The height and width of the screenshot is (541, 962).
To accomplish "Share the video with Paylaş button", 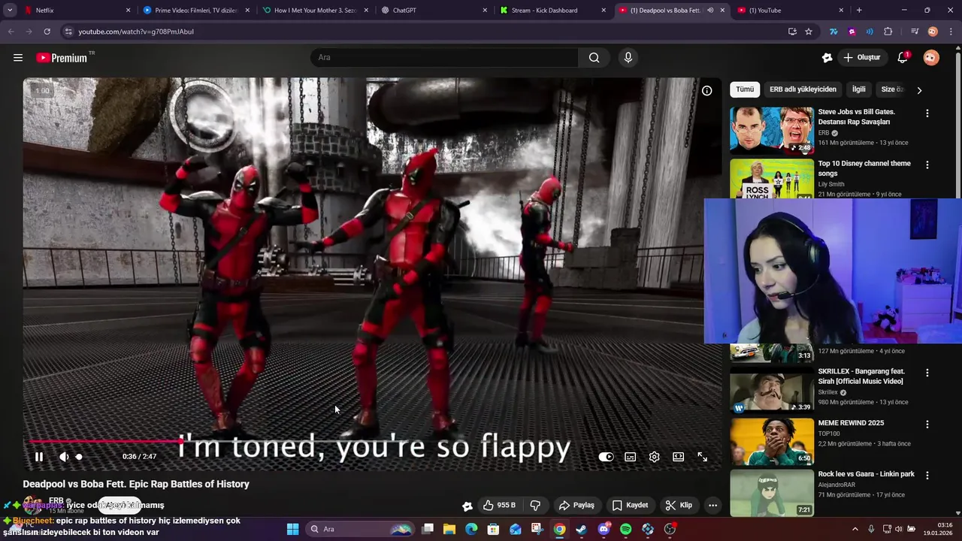I will [576, 506].
